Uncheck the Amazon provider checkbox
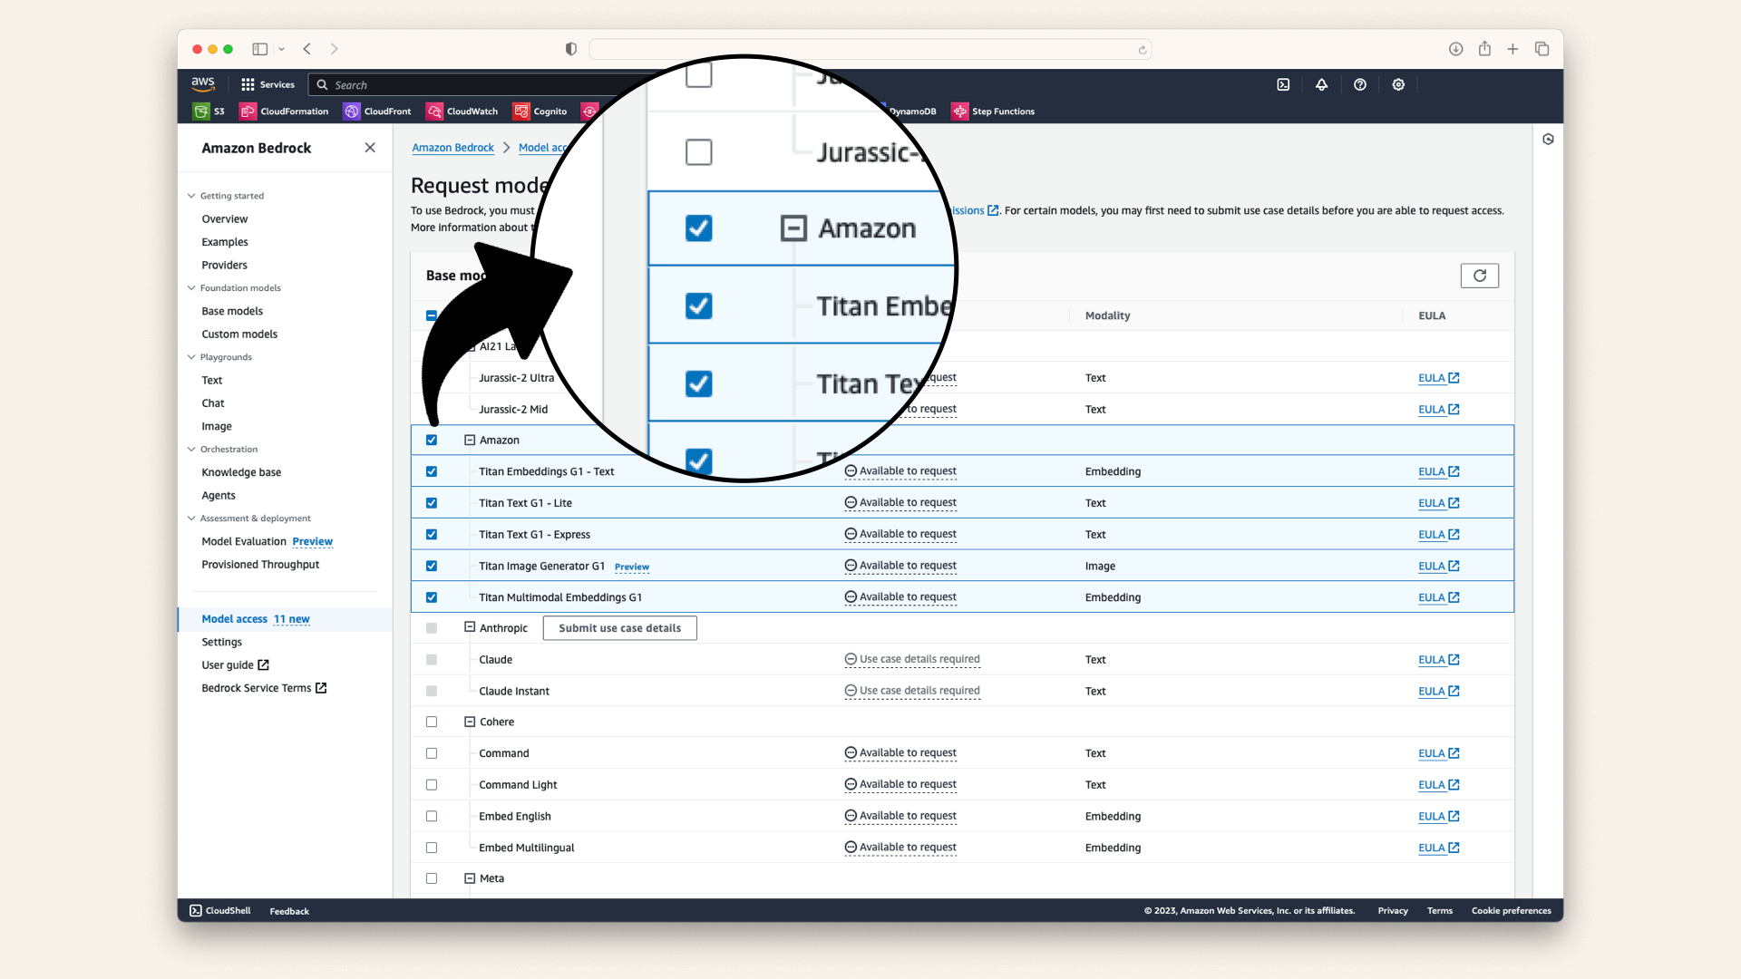Viewport: 1741px width, 979px height. (x=432, y=440)
